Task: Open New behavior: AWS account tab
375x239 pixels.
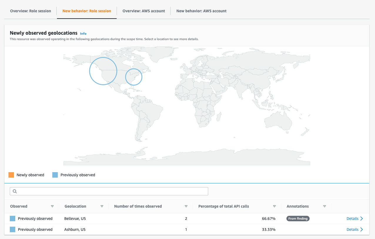Action: click(201, 11)
